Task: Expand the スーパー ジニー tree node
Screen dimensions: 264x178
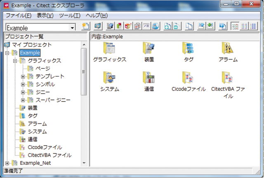Action: tap(23, 100)
